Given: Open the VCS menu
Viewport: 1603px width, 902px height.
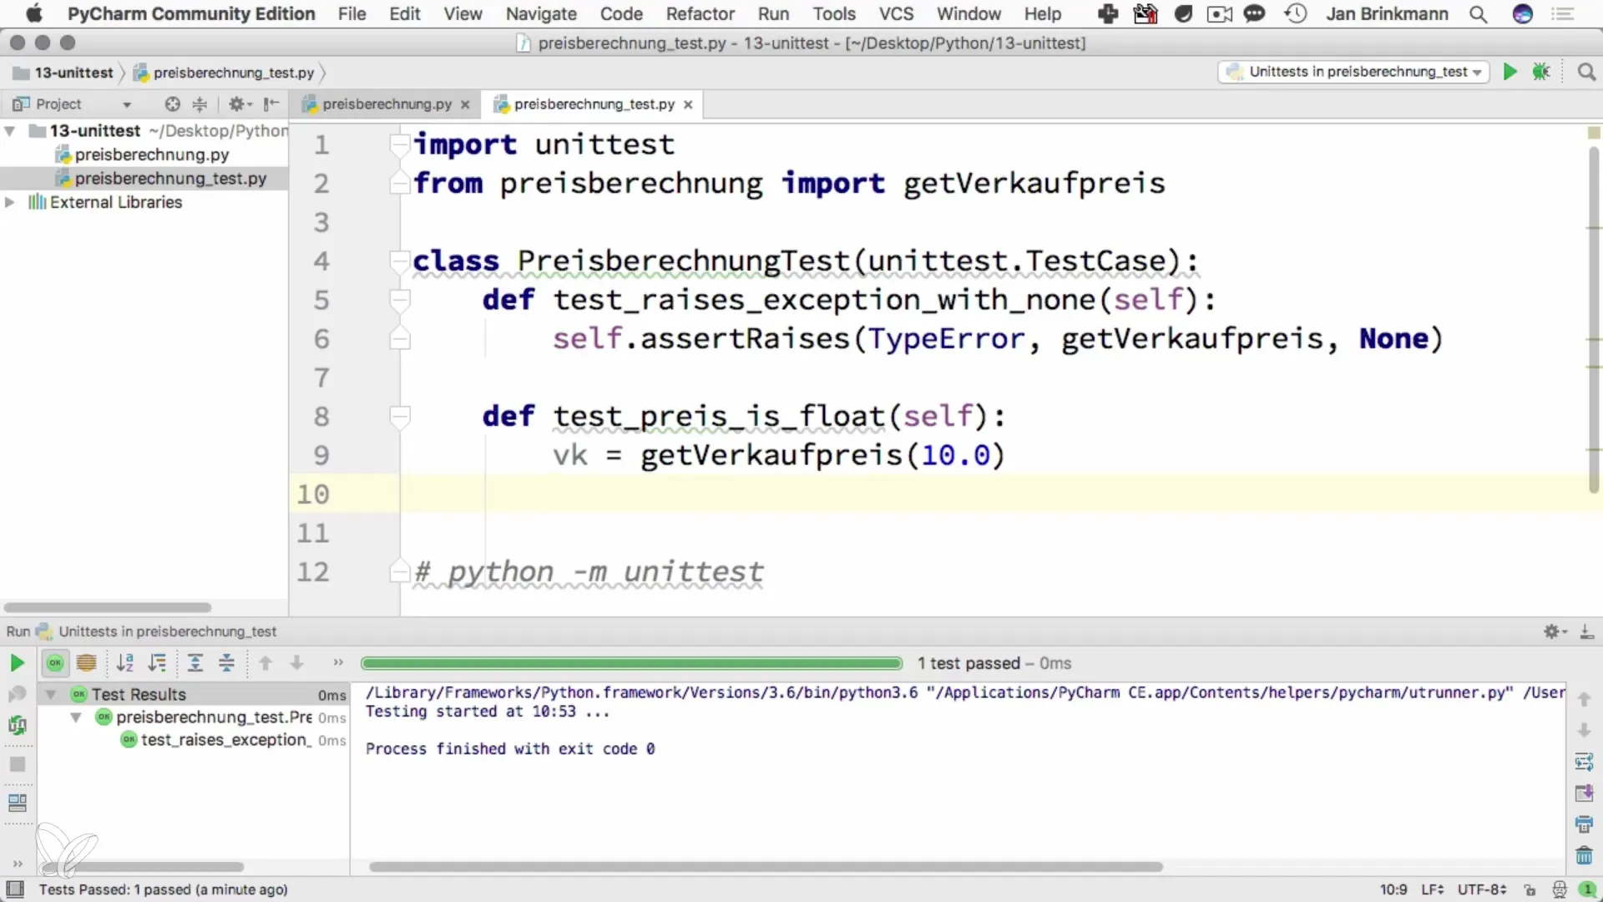Looking at the screenshot, I should [896, 14].
